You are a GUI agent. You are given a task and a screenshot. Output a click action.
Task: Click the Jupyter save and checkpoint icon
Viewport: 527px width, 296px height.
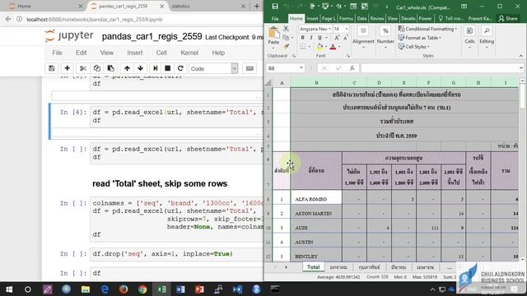click(x=52, y=68)
